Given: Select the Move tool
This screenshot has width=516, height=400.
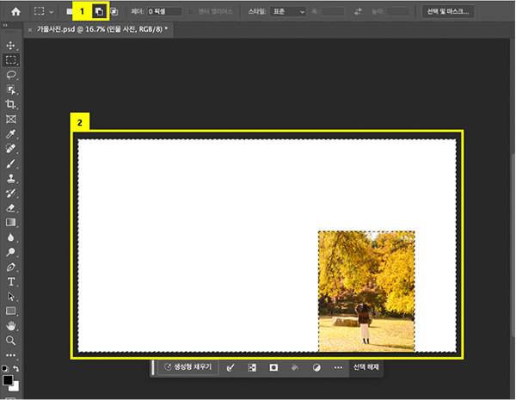Looking at the screenshot, I should (10, 45).
